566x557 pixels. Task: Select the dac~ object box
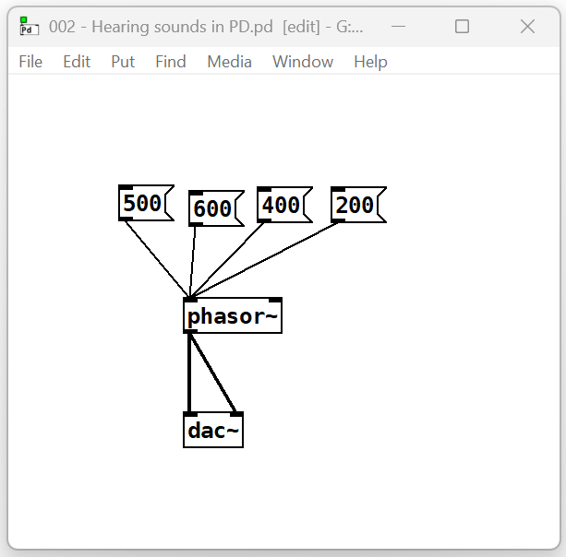click(x=213, y=431)
